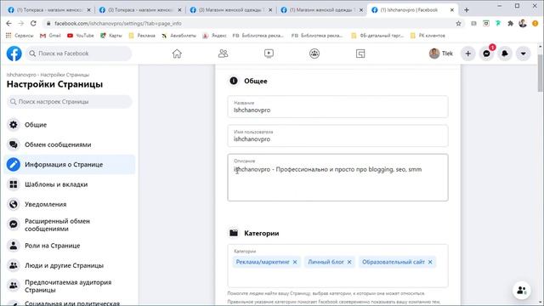
Task: Remove the Личный блог category tag
Action: pos(349,262)
